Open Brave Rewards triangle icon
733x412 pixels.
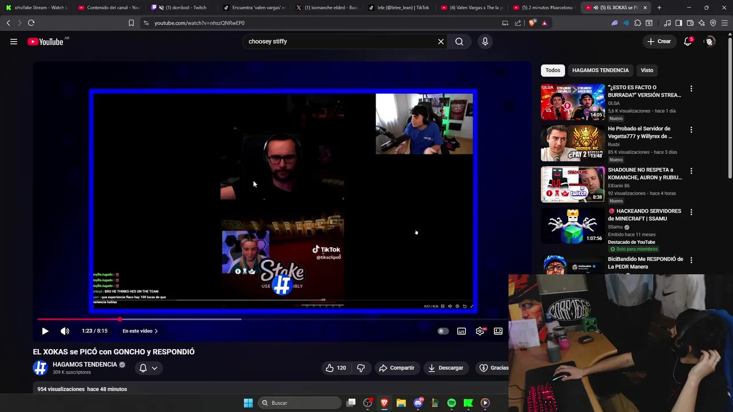click(x=544, y=23)
